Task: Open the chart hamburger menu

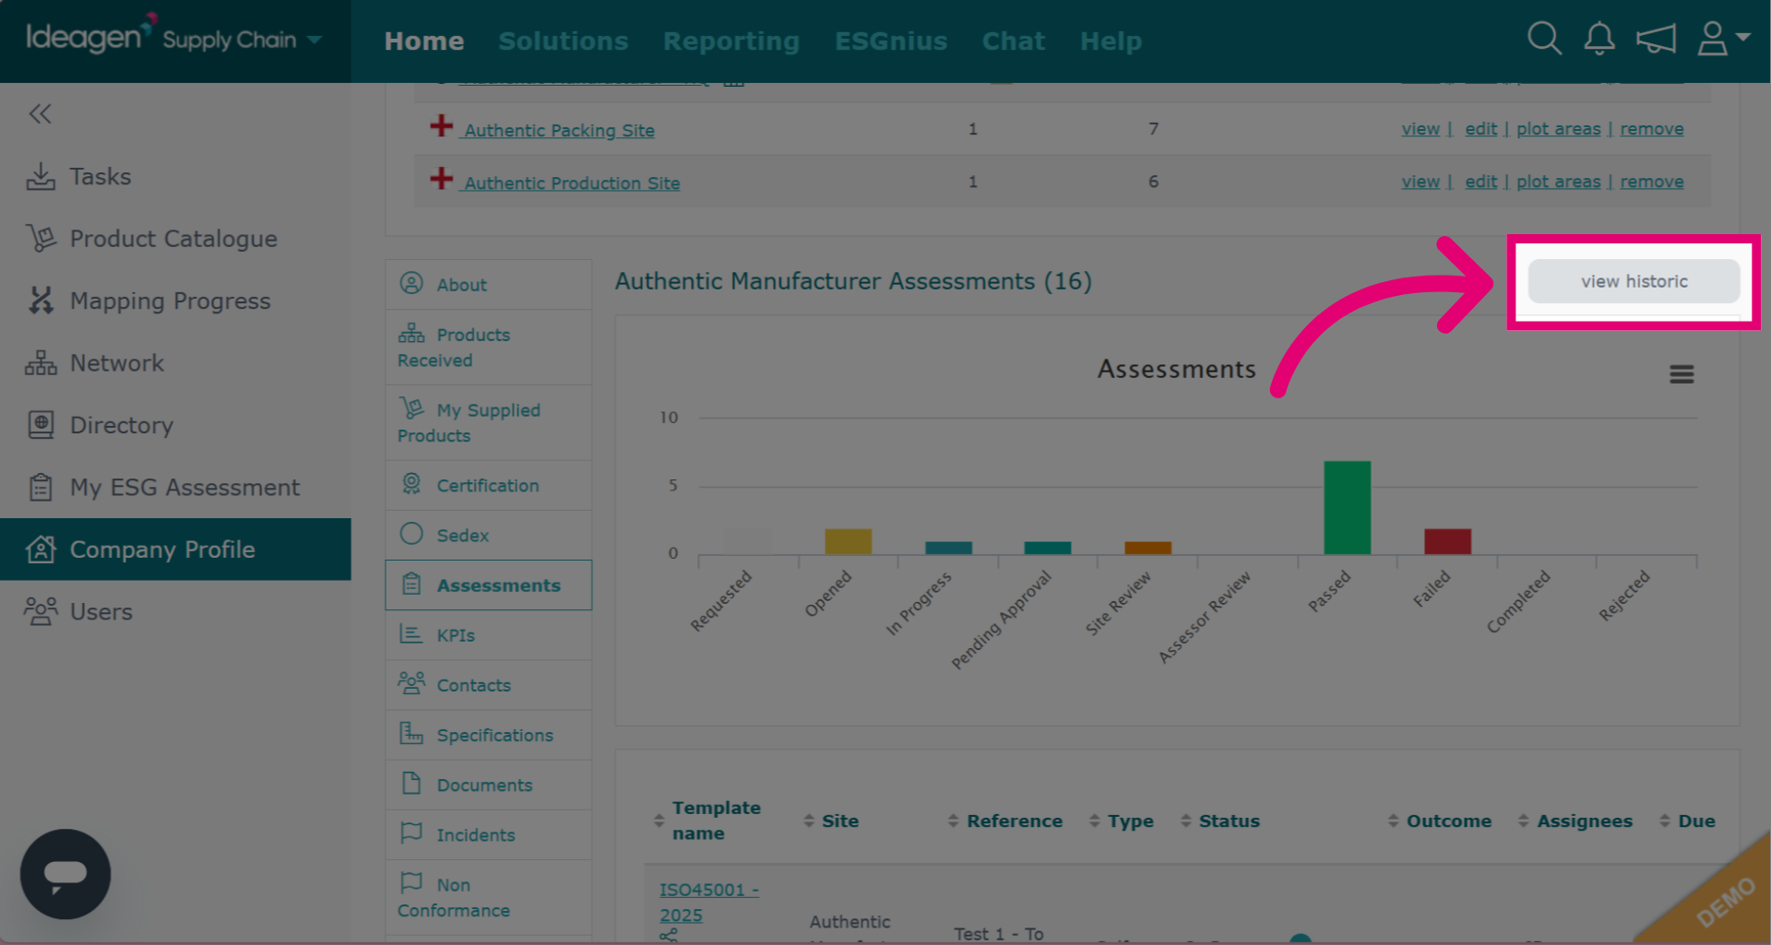Action: pos(1682,374)
